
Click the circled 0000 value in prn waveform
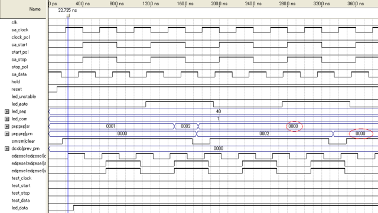pos(360,133)
